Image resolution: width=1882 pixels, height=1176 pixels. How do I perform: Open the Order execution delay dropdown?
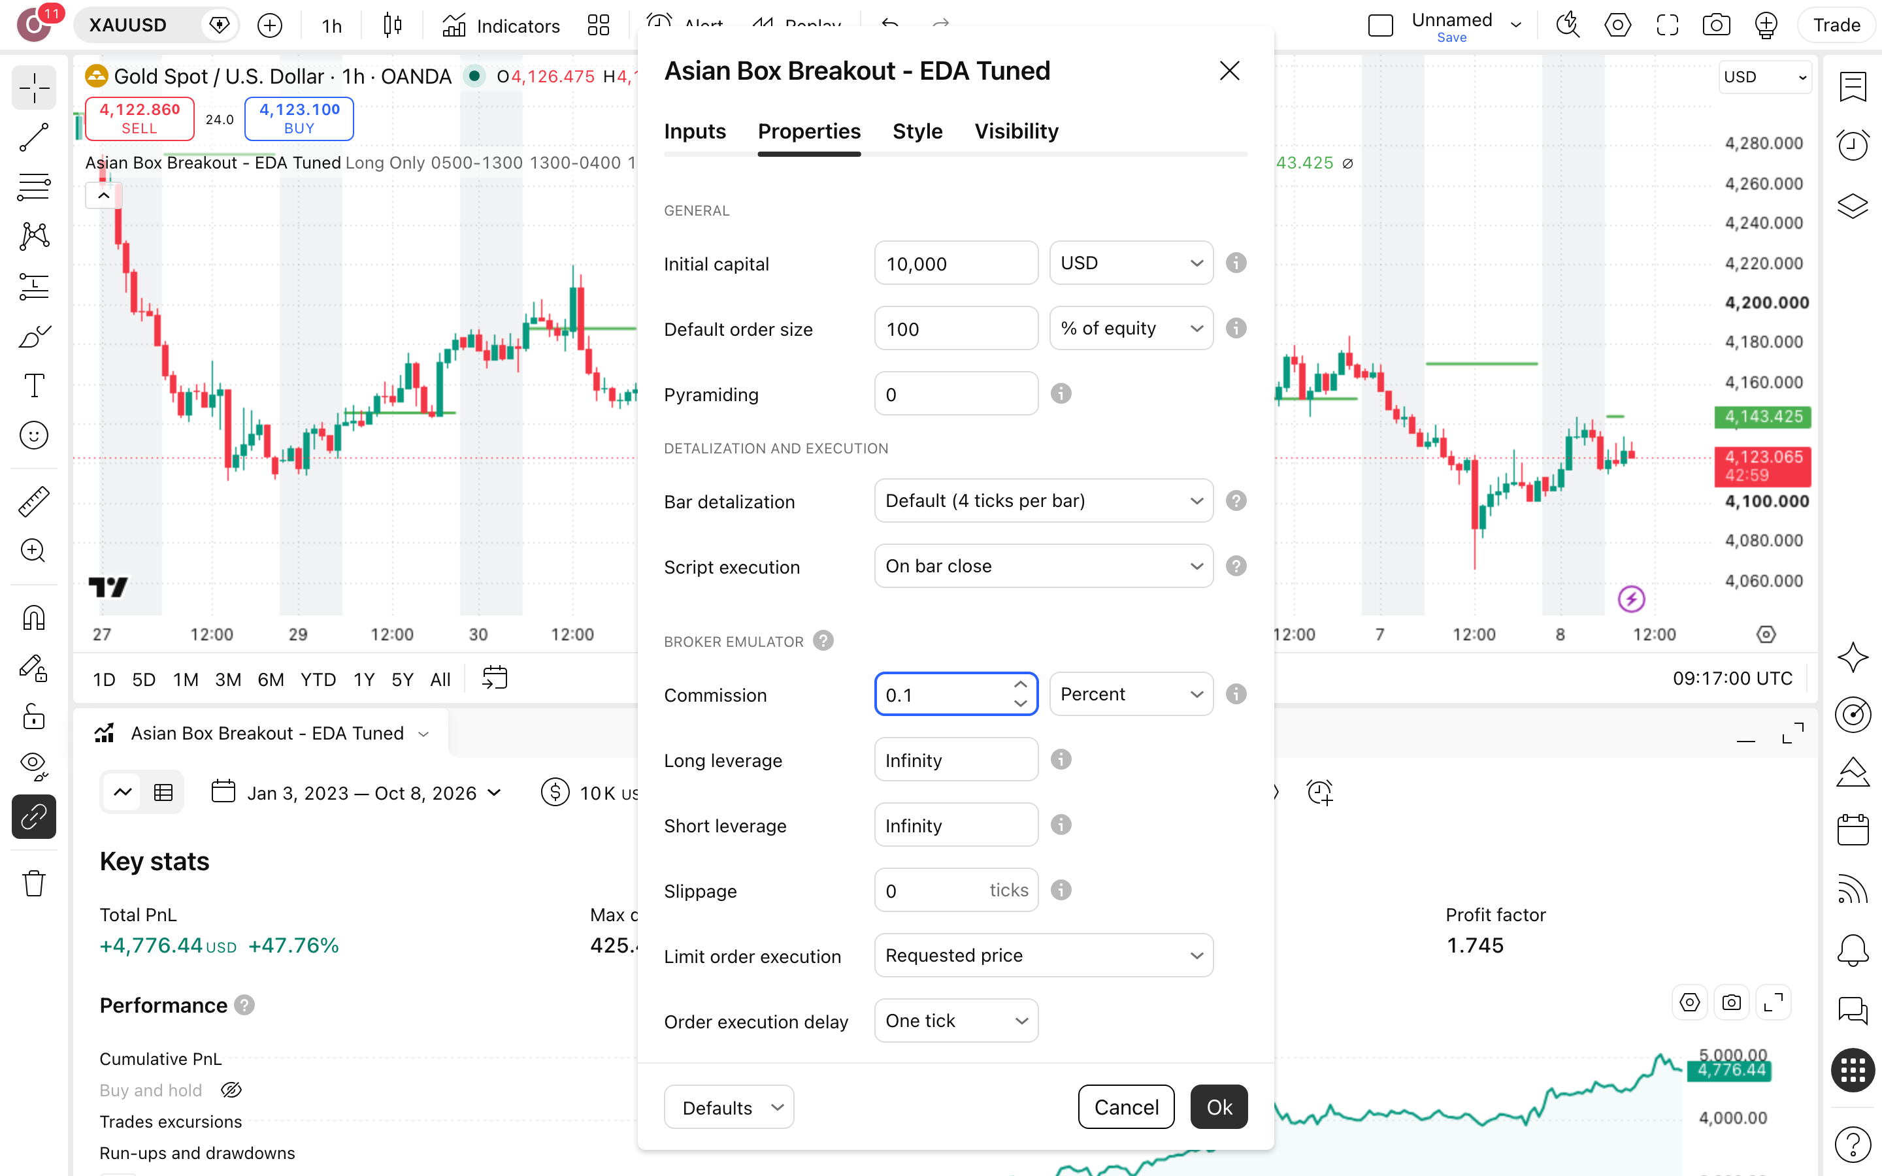956,1021
